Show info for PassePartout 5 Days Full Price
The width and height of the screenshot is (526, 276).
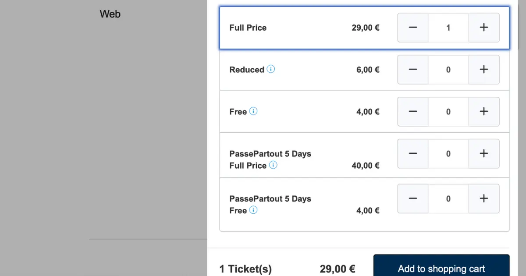[x=273, y=165]
